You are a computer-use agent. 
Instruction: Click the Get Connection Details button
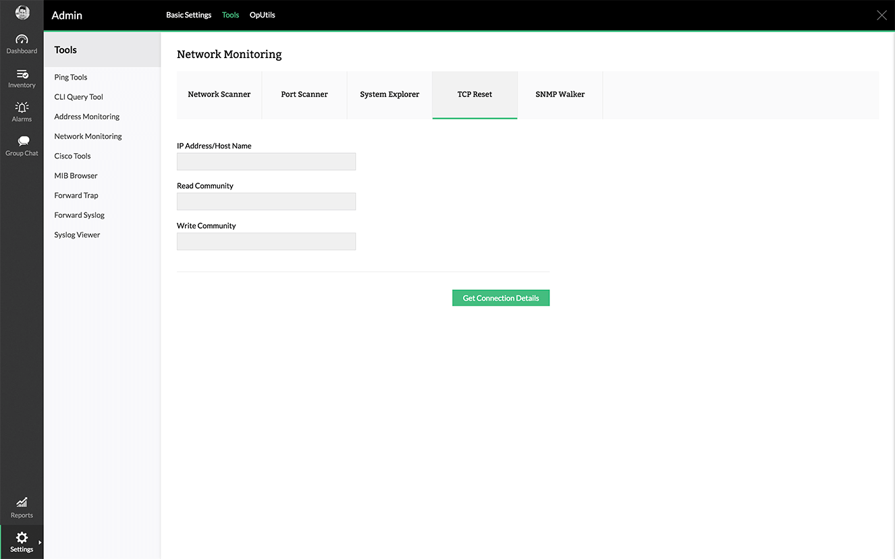click(501, 298)
